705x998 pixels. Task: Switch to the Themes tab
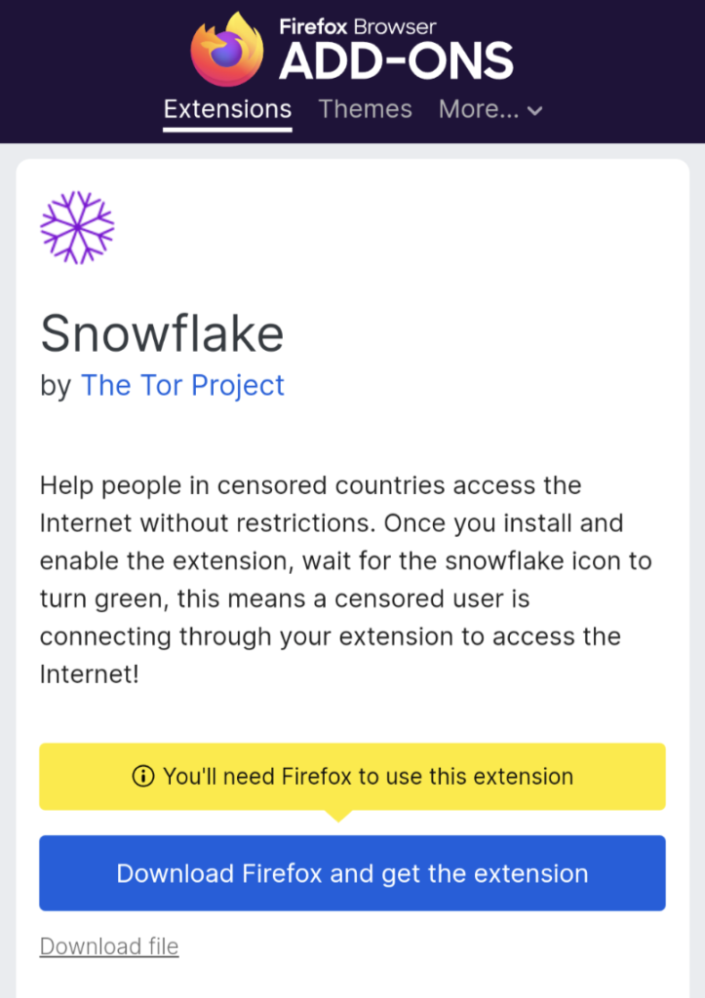[365, 109]
